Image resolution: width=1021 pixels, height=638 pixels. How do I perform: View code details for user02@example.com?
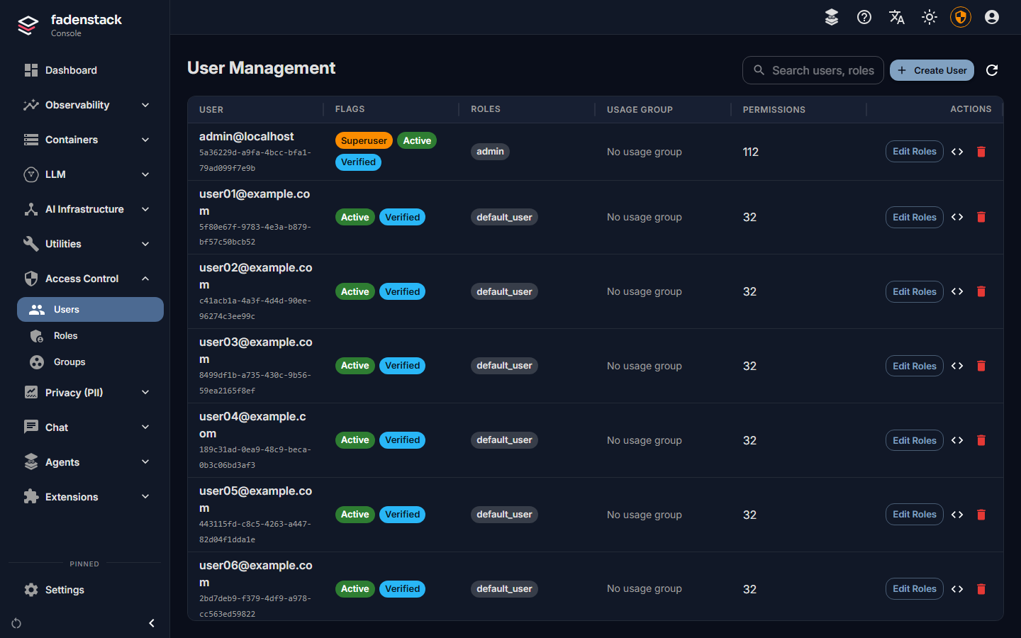[x=957, y=291]
